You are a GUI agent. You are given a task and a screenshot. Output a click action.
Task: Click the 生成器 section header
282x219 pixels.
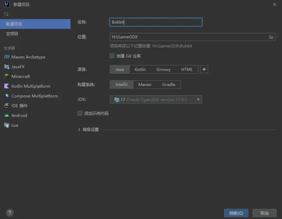tap(9, 48)
